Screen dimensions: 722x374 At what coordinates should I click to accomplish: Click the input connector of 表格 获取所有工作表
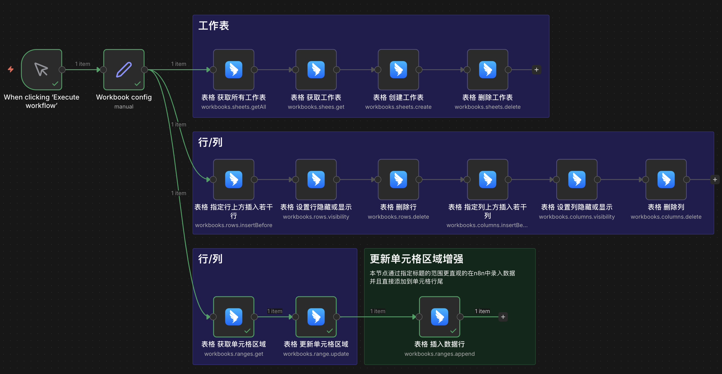[213, 70]
